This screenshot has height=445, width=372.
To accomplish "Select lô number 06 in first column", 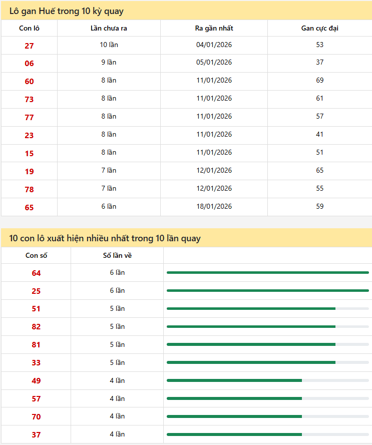I will coord(29,64).
